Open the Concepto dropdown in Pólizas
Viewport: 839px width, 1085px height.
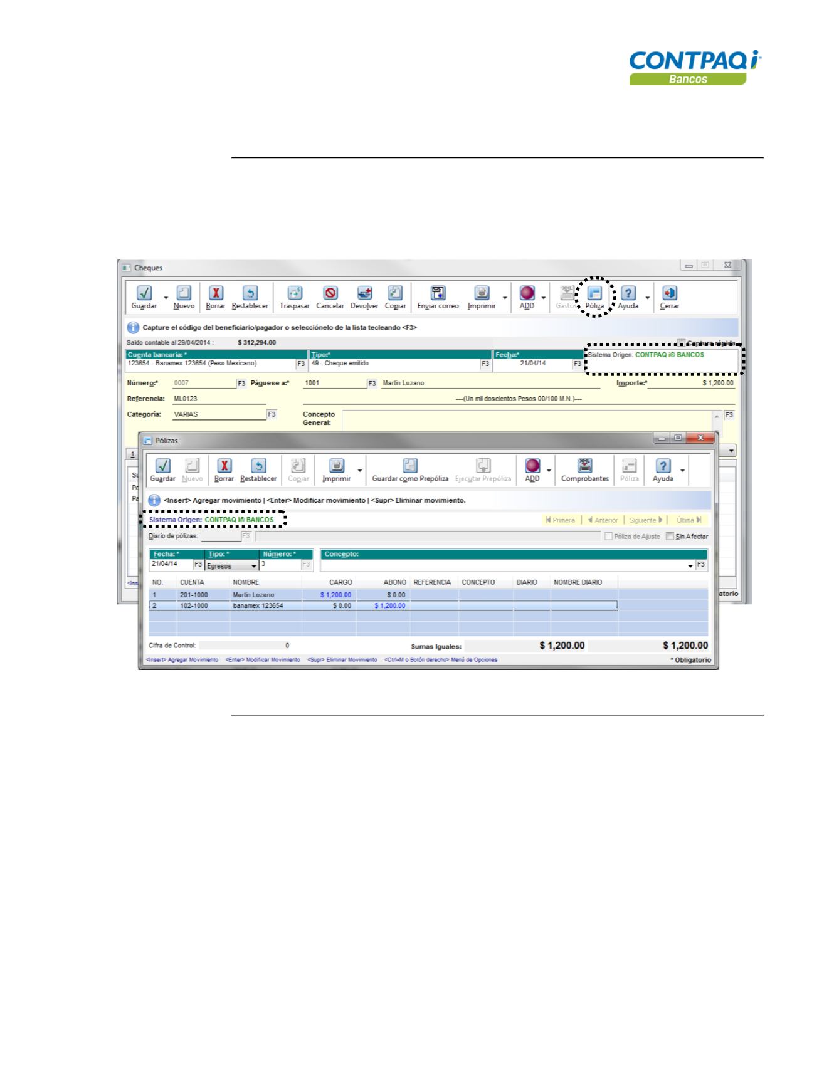pyautogui.click(x=690, y=566)
